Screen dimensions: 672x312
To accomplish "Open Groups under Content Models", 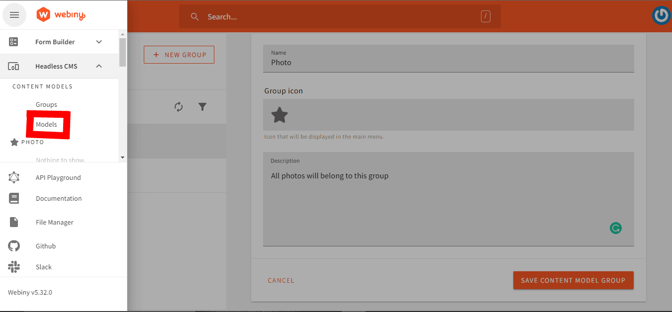I will 46,104.
